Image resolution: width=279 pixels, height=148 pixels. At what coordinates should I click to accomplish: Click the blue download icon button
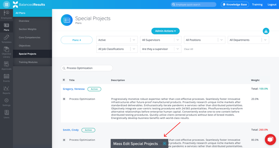(x=266, y=31)
